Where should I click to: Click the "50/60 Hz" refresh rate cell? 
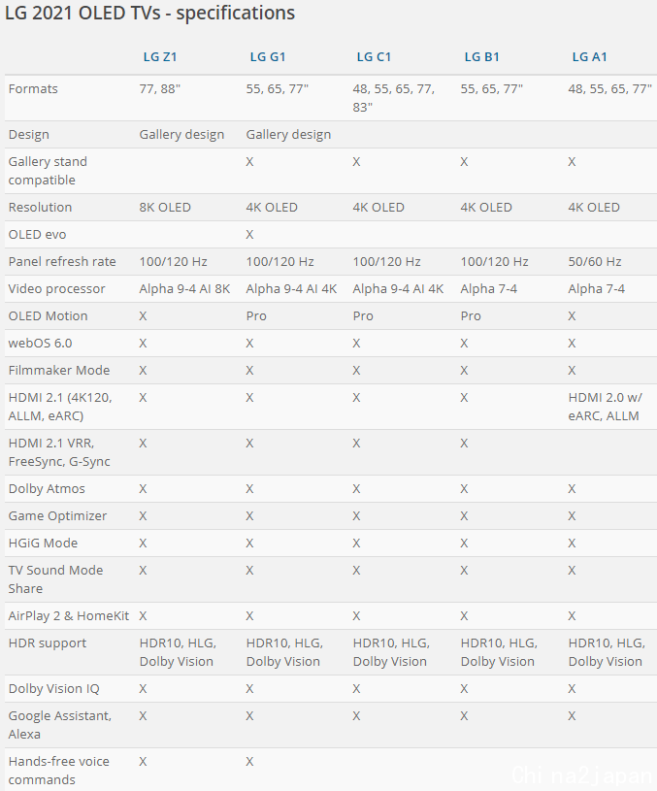coord(596,262)
